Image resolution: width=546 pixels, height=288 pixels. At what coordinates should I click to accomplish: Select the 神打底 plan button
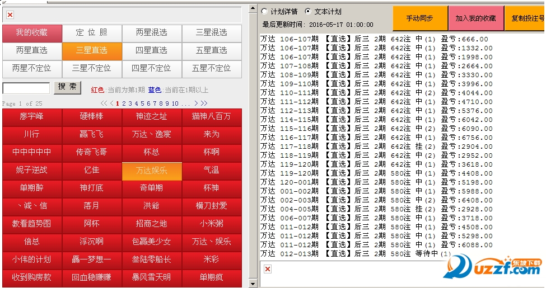(92, 188)
